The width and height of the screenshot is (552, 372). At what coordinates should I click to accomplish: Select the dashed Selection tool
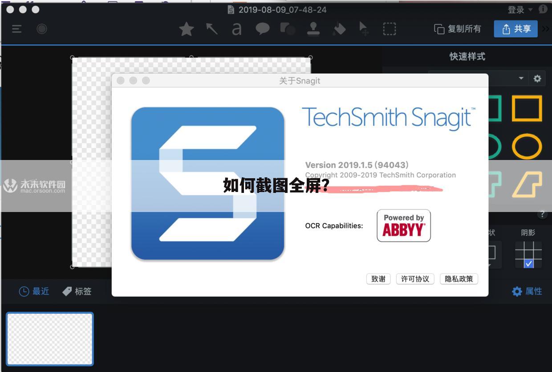click(390, 29)
